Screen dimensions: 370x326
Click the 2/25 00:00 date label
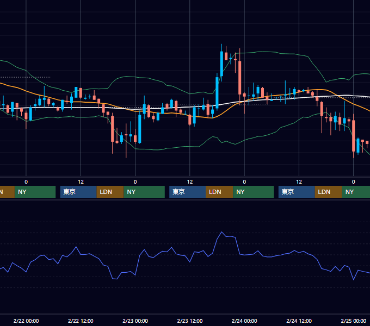pyautogui.click(x=354, y=321)
